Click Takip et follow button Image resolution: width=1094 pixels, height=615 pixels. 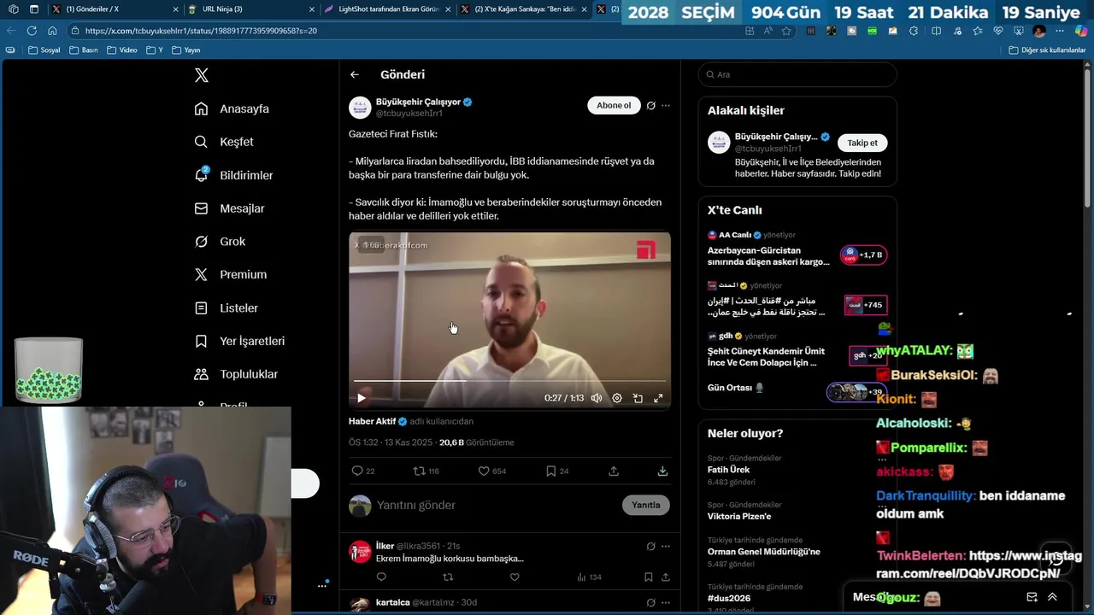pyautogui.click(x=862, y=143)
